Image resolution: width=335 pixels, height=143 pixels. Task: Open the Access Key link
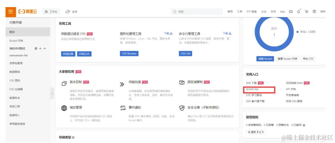(252, 89)
